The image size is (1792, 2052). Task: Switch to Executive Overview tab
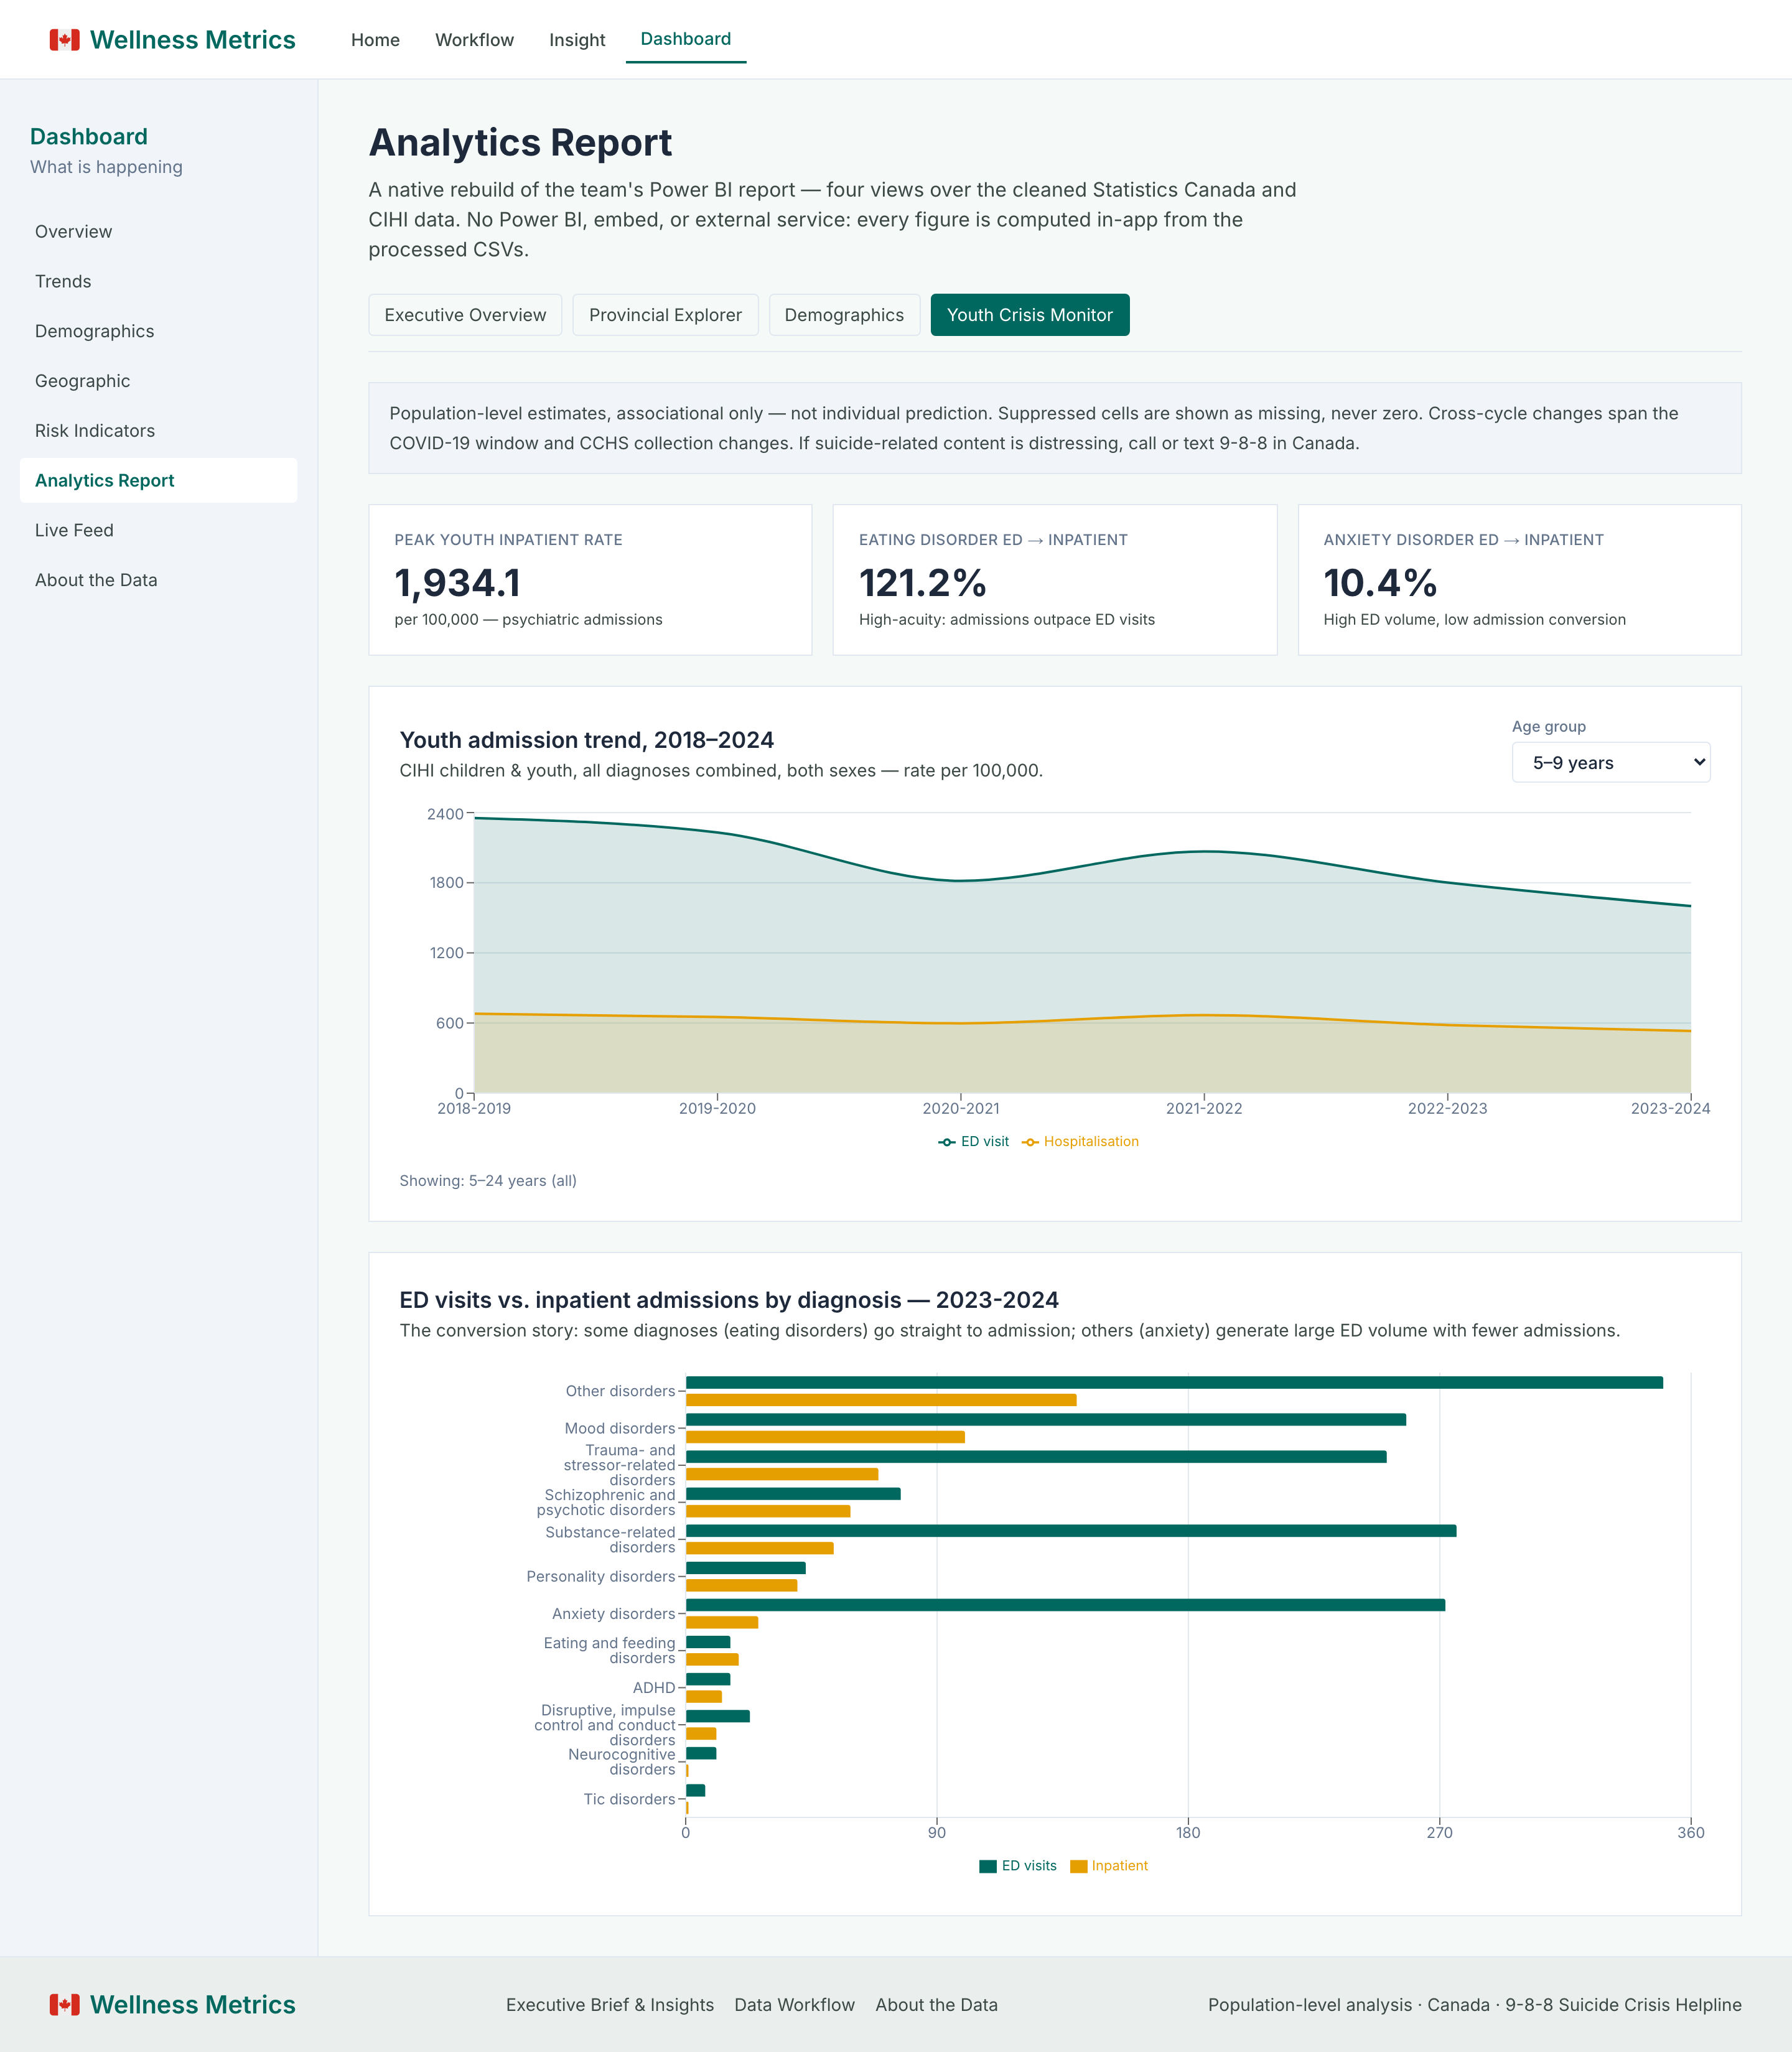[465, 315]
